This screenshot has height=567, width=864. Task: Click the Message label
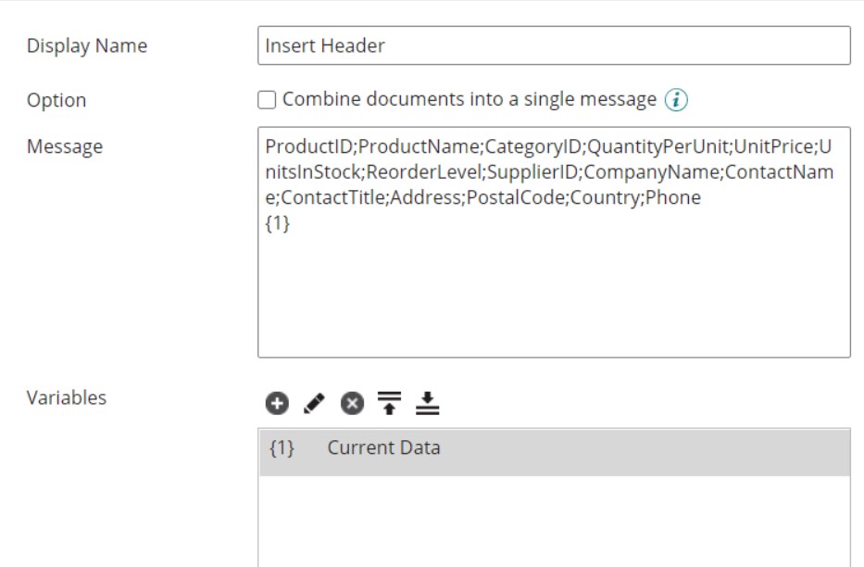click(65, 146)
